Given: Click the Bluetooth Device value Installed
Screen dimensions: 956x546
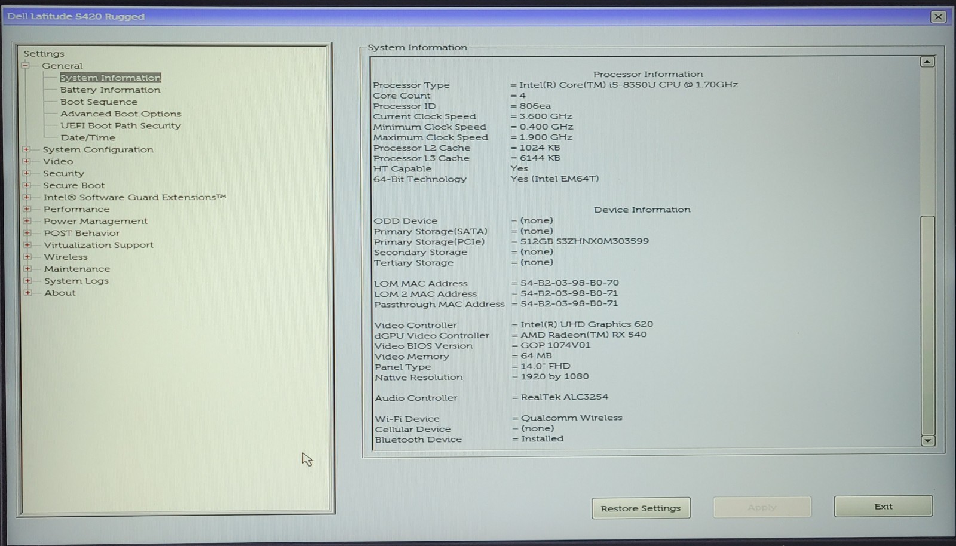Looking at the screenshot, I should pyautogui.click(x=542, y=439).
